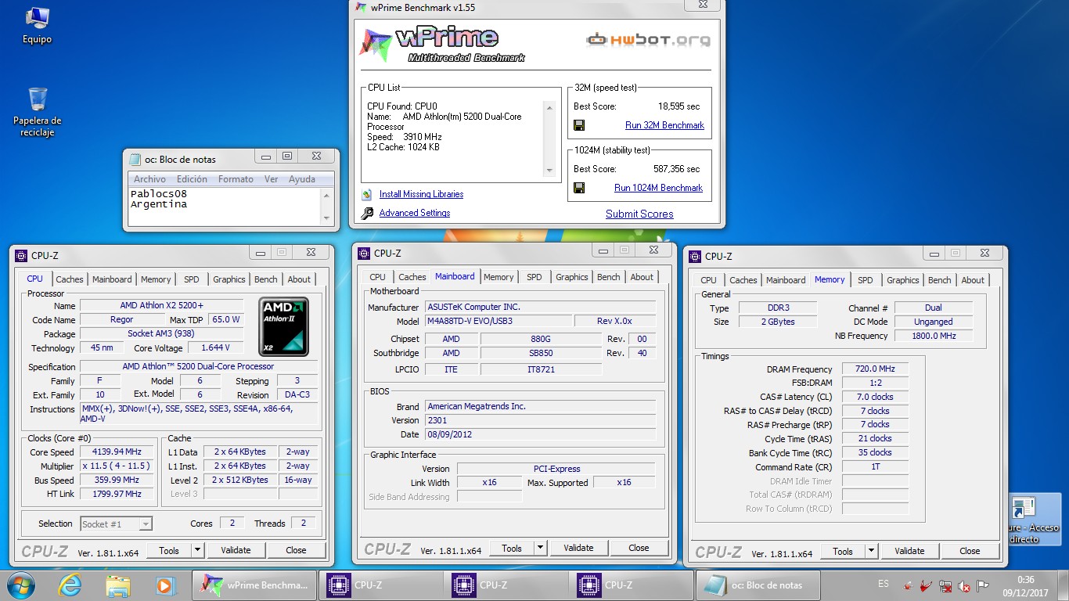
Task: Open Memory tab in left CPU-Z window
Action: [156, 279]
